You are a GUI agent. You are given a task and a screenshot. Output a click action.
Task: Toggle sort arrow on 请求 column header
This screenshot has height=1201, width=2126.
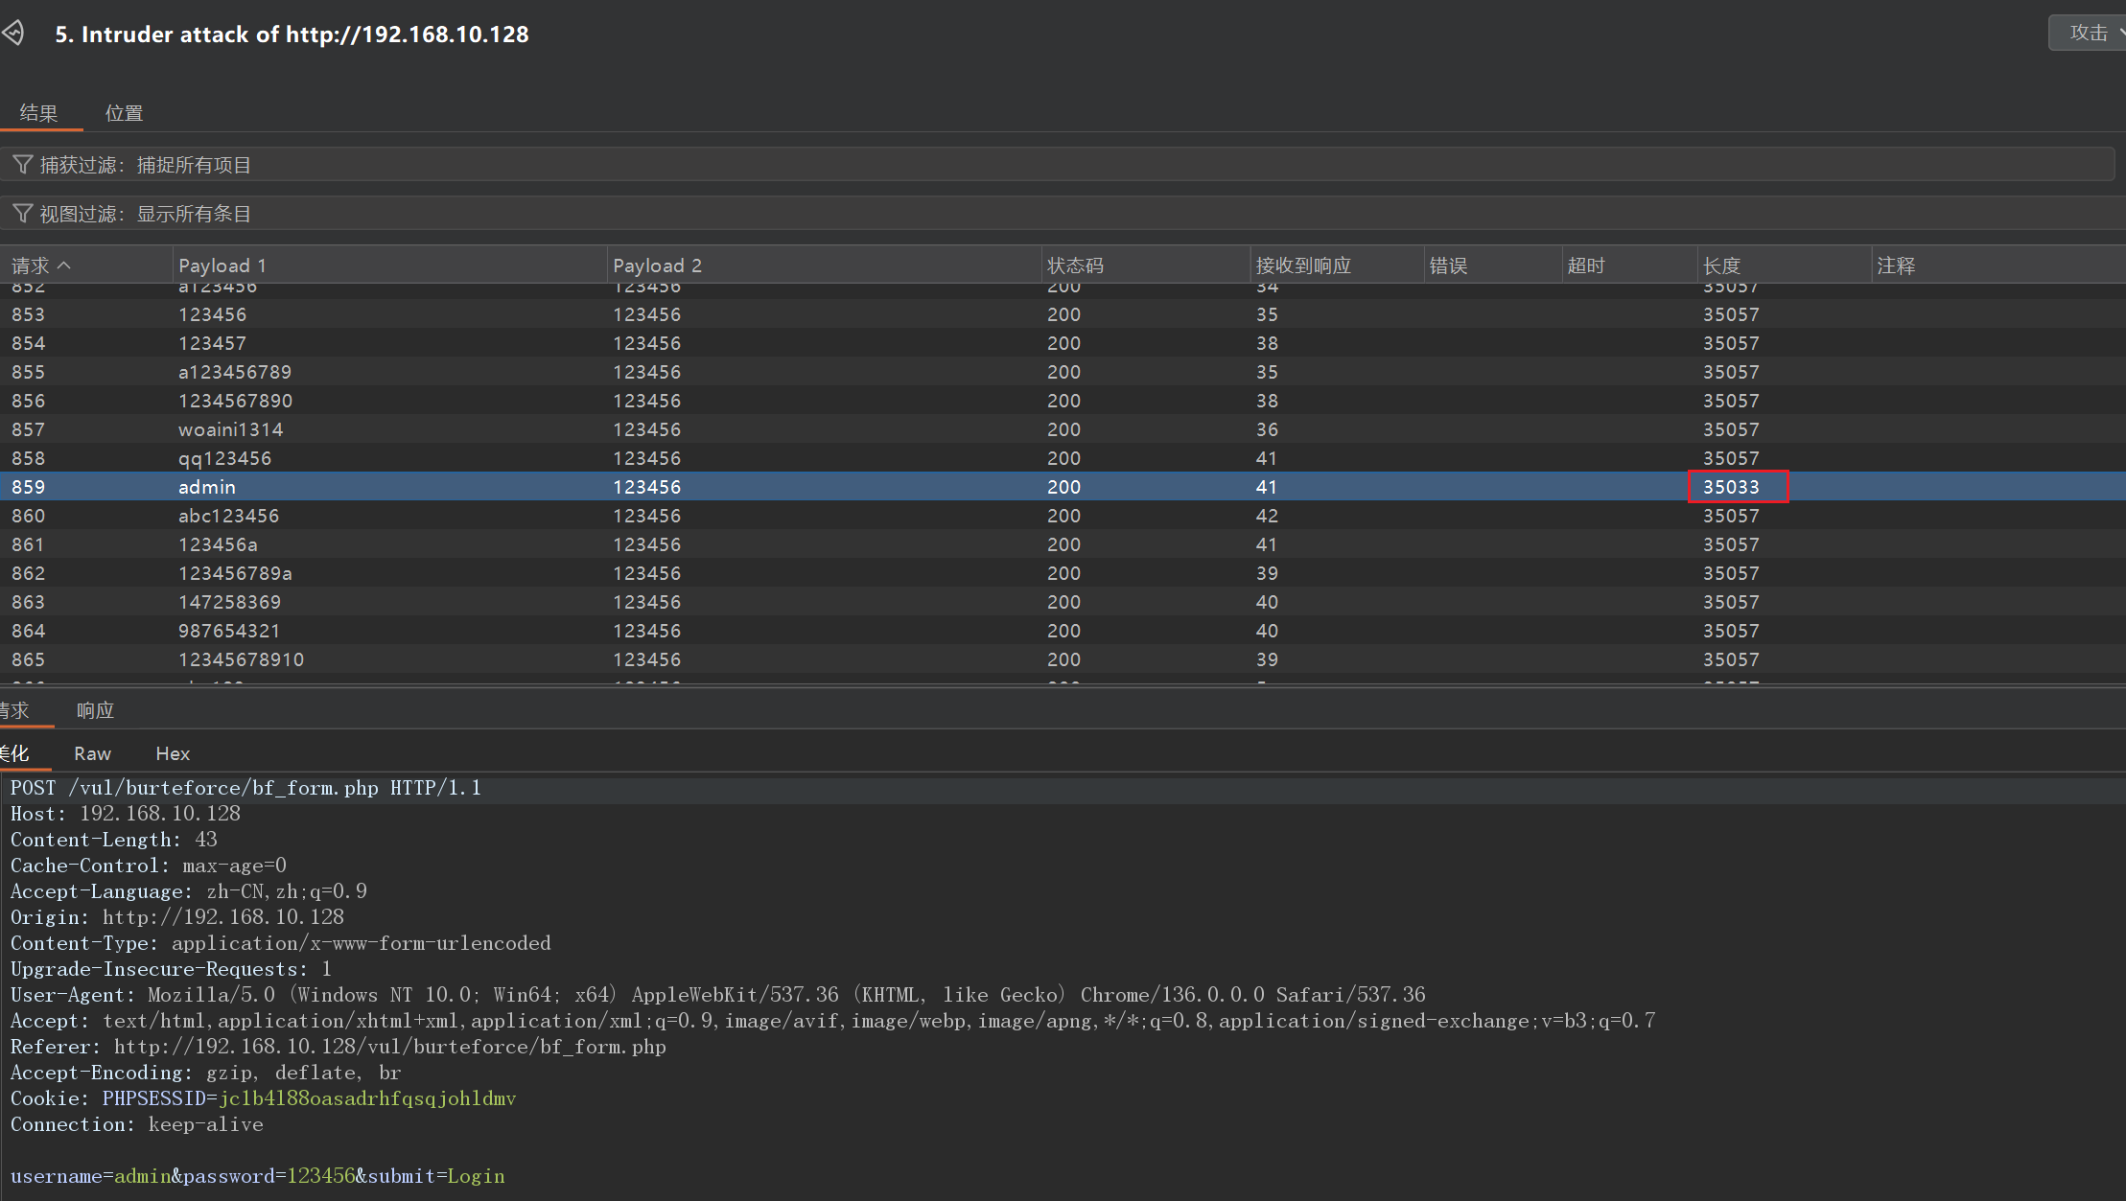[65, 266]
